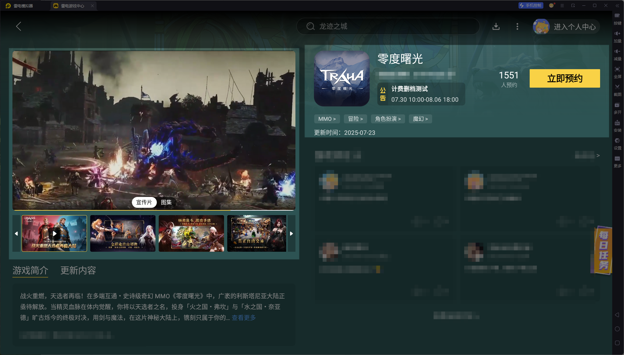
Task: Click the user avatar icon
Action: pos(541,26)
